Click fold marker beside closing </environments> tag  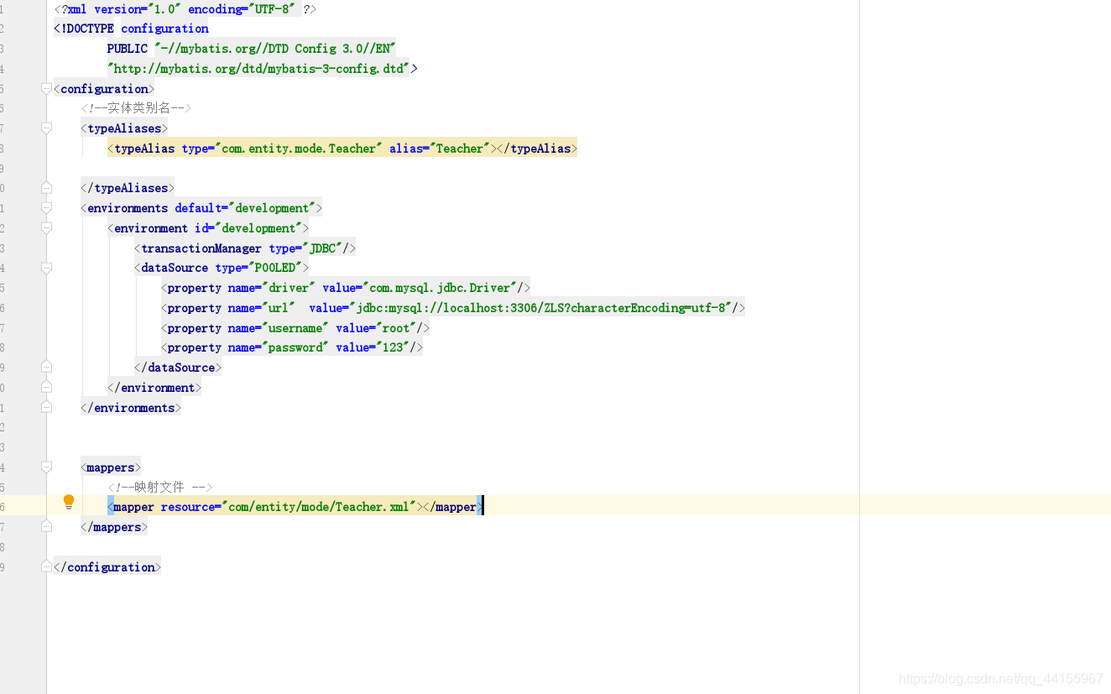click(x=46, y=408)
